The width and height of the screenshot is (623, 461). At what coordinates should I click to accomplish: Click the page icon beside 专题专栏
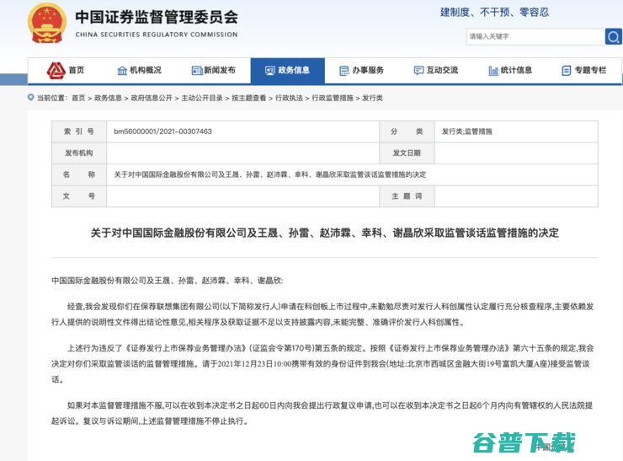567,71
